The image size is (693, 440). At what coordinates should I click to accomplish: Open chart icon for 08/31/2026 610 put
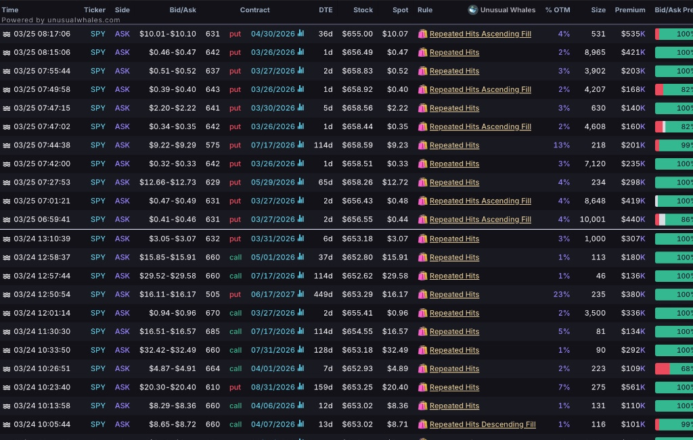(x=301, y=386)
